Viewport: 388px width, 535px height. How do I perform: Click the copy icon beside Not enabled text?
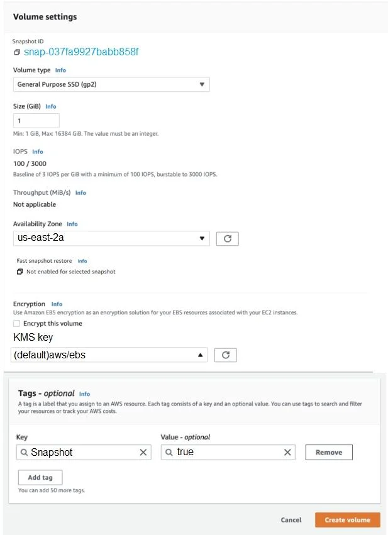[x=19, y=272]
